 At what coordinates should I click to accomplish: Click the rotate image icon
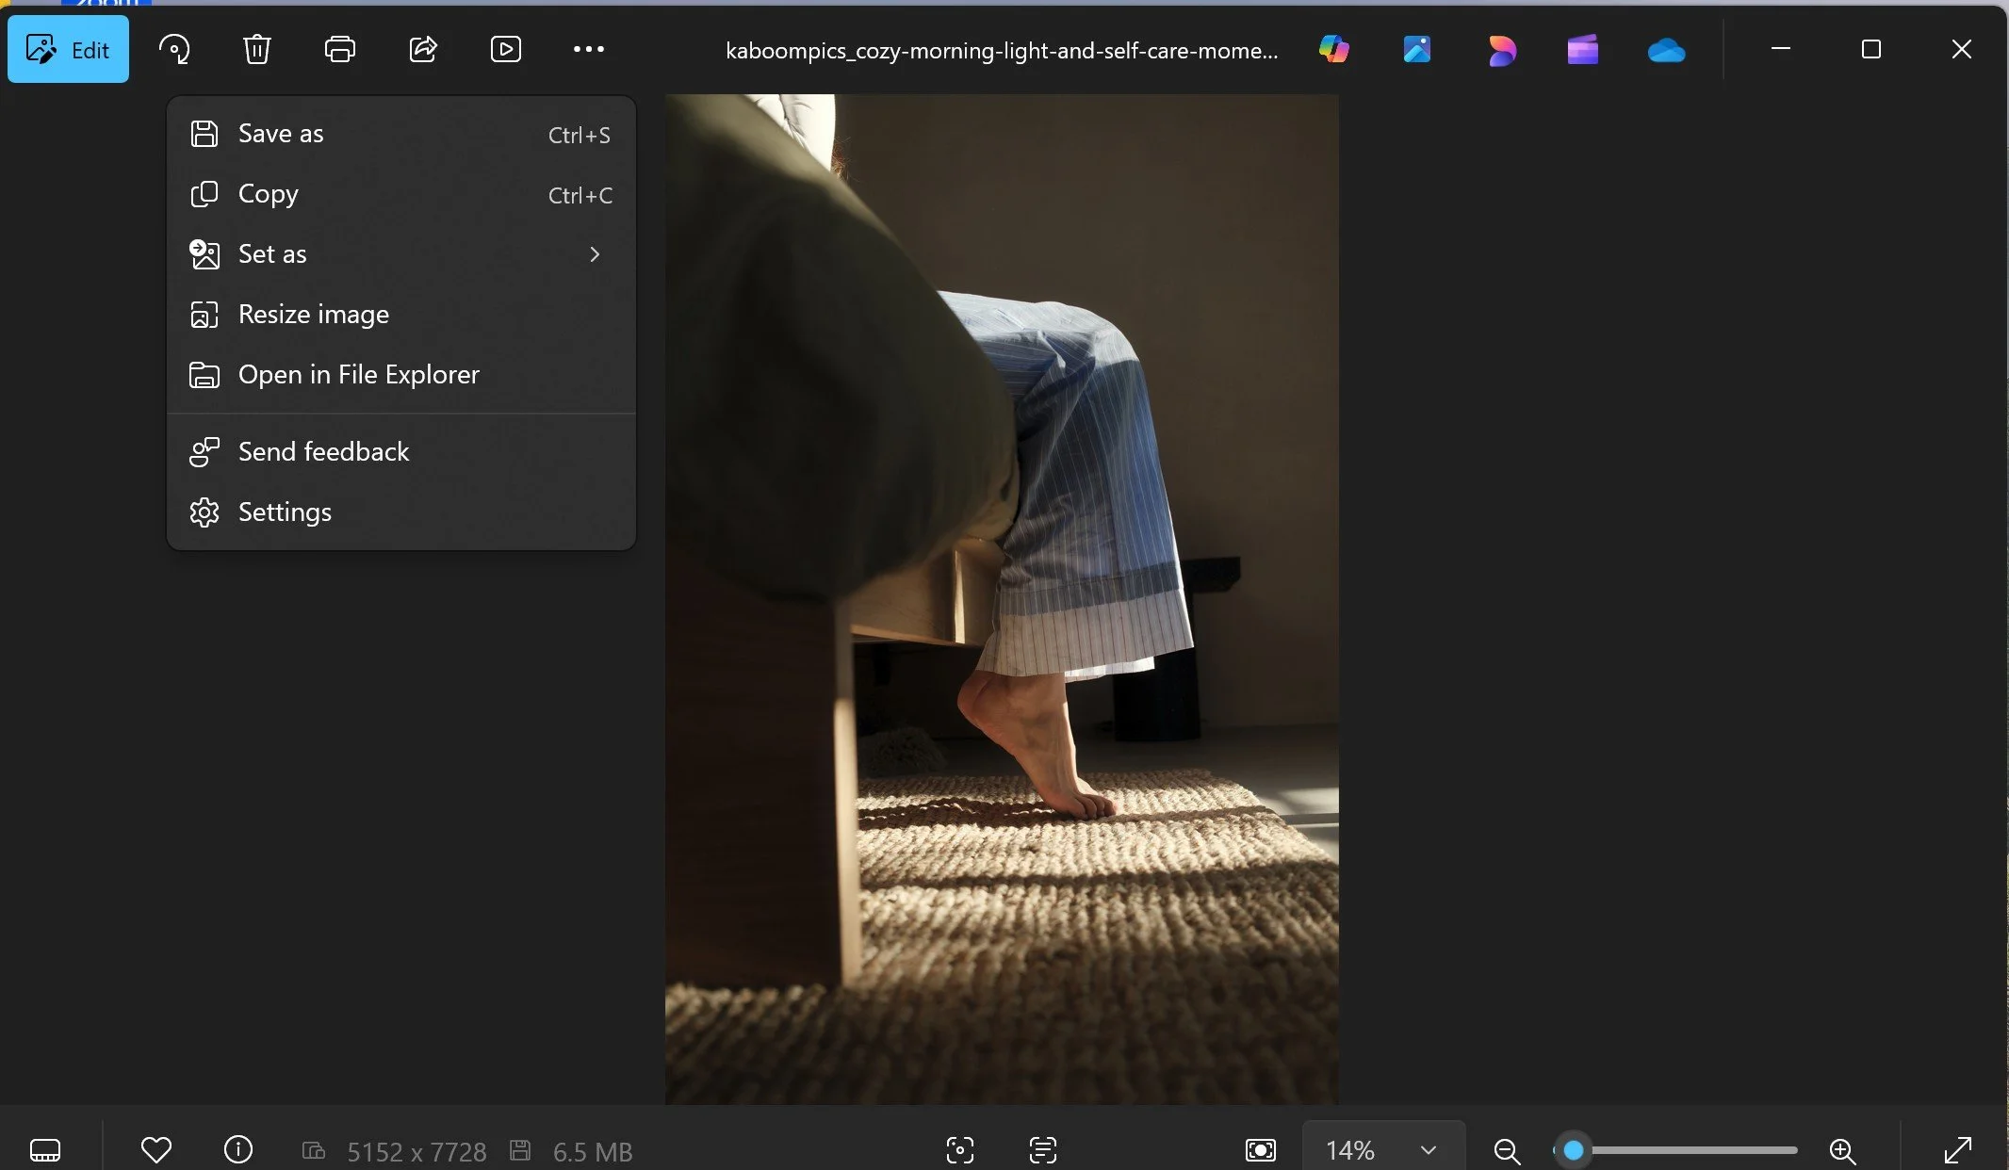point(174,49)
